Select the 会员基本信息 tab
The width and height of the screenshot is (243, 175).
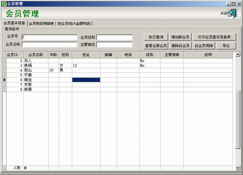pos(14,23)
